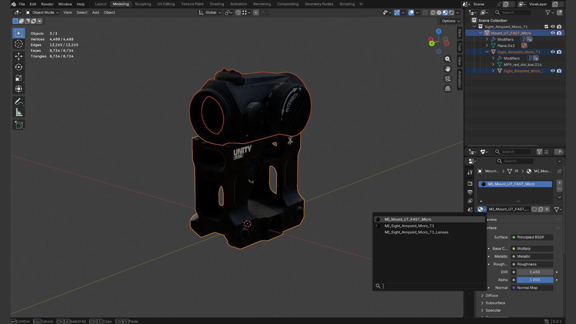Click the IOR 1.450 value field
The width and height of the screenshot is (576, 324).
click(x=535, y=272)
